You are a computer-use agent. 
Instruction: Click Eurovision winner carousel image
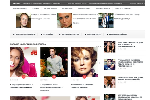(x=54, y=62)
